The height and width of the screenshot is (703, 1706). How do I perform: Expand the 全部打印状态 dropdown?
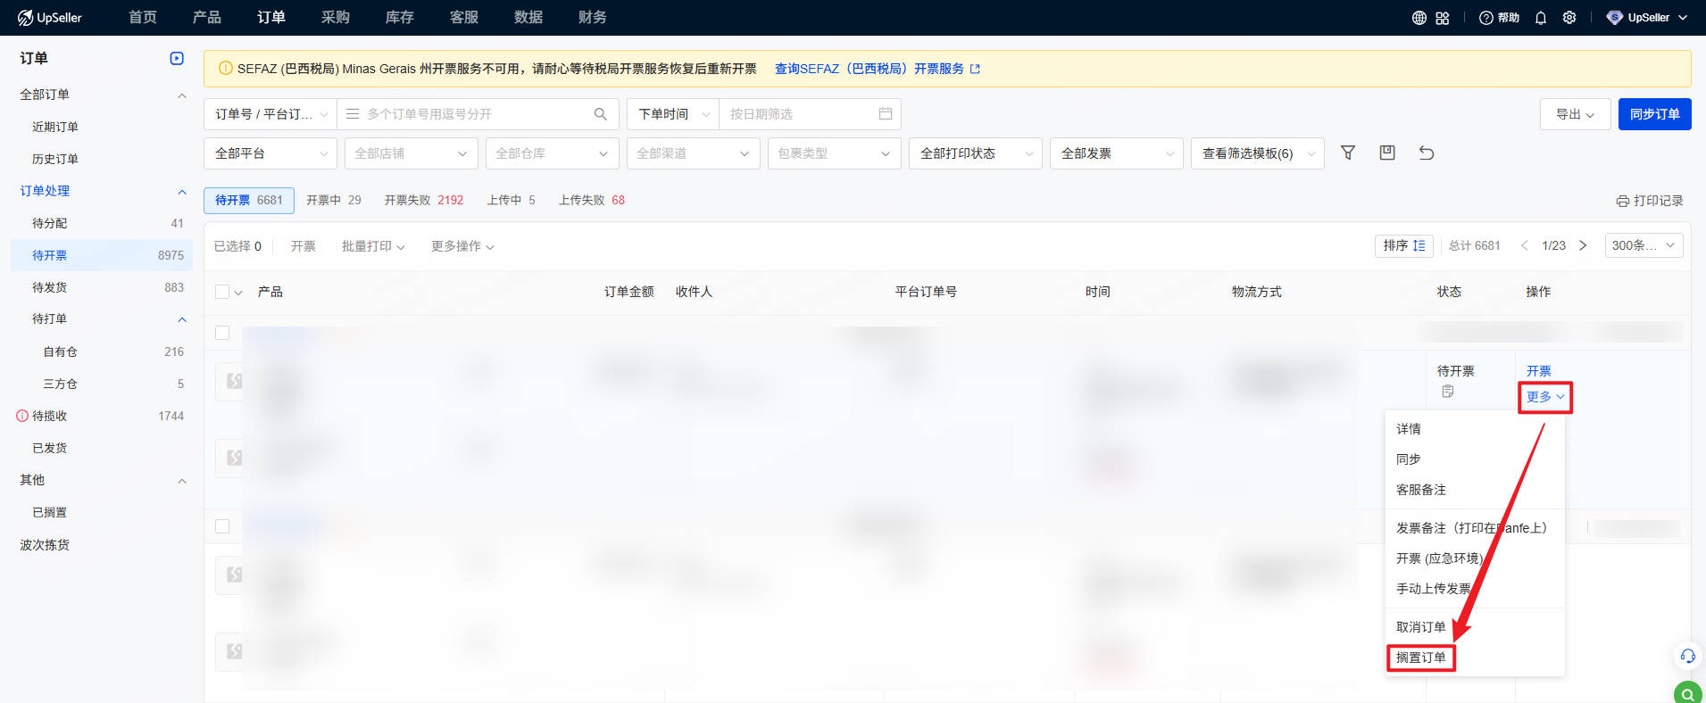pyautogui.click(x=975, y=153)
